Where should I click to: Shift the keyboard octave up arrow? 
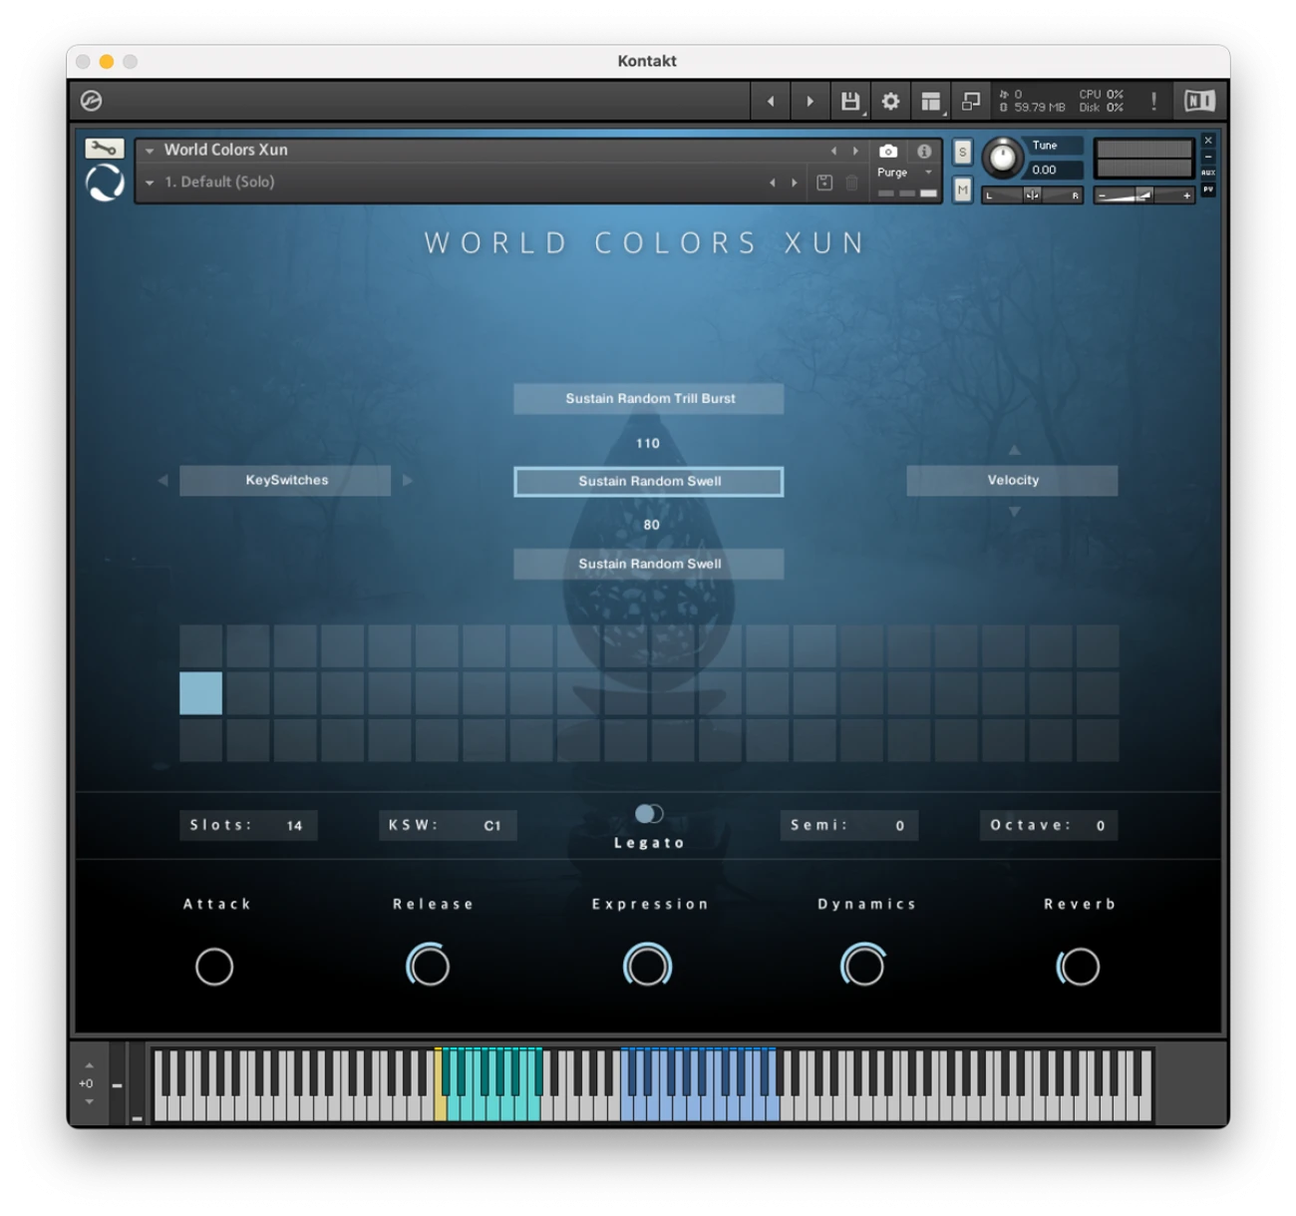click(89, 1065)
